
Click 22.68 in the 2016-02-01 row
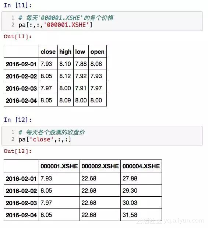[x=100, y=179]
